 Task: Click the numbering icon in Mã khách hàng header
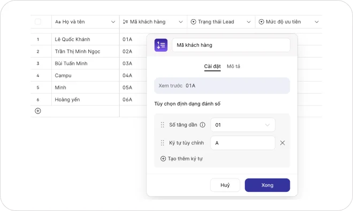tap(125, 22)
